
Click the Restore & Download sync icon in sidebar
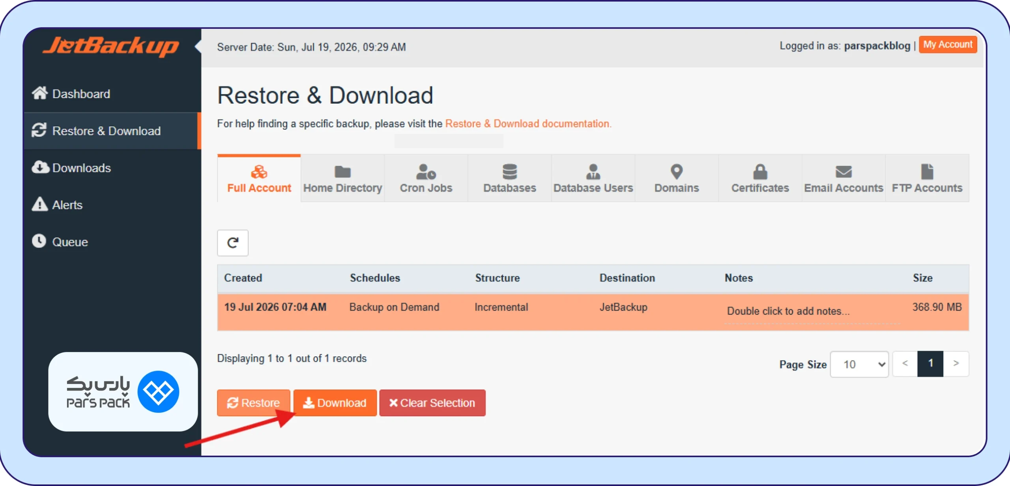(x=39, y=130)
